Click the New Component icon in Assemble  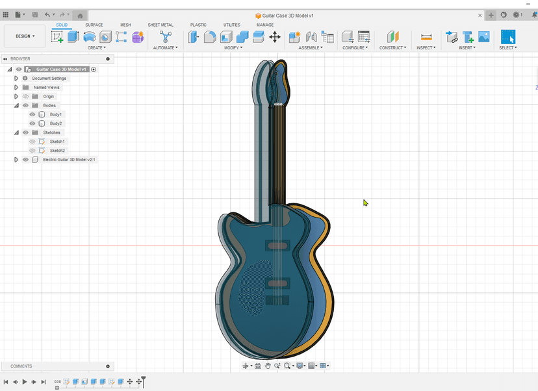coord(294,37)
